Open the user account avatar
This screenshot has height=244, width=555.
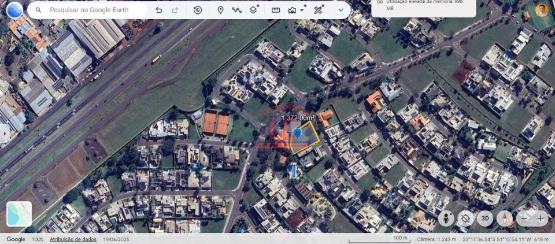tap(542, 10)
